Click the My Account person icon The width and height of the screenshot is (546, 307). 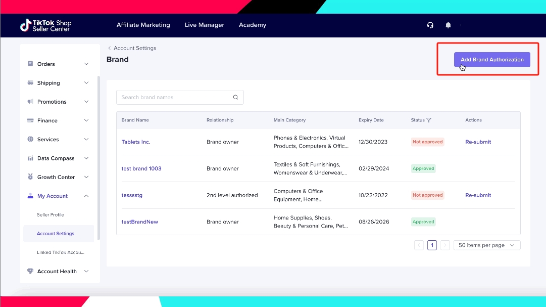coord(30,196)
